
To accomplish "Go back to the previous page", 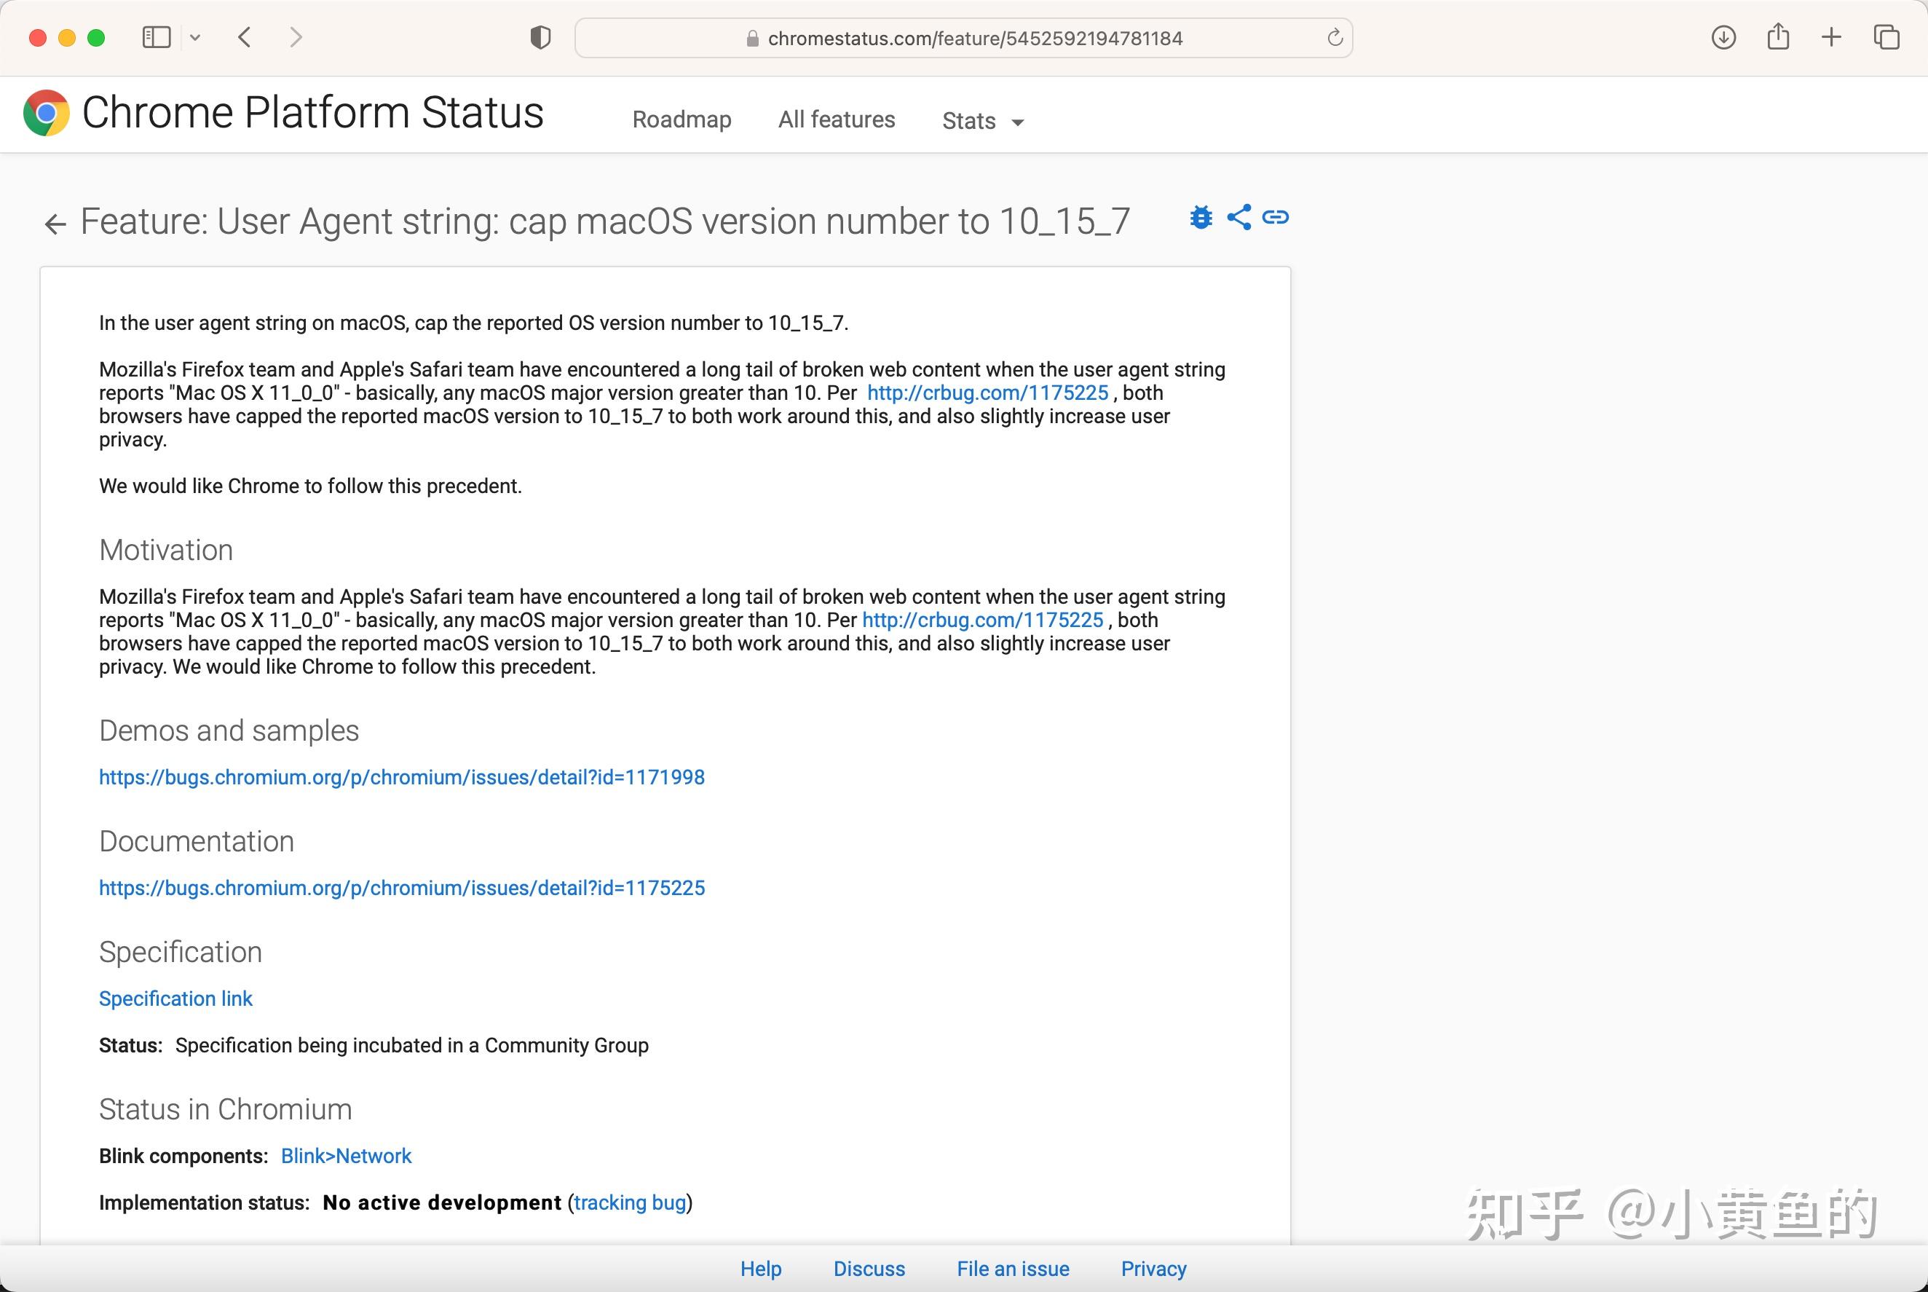I will (x=245, y=37).
